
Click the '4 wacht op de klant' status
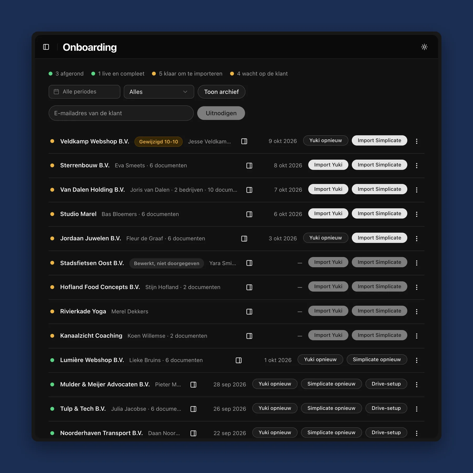click(259, 74)
